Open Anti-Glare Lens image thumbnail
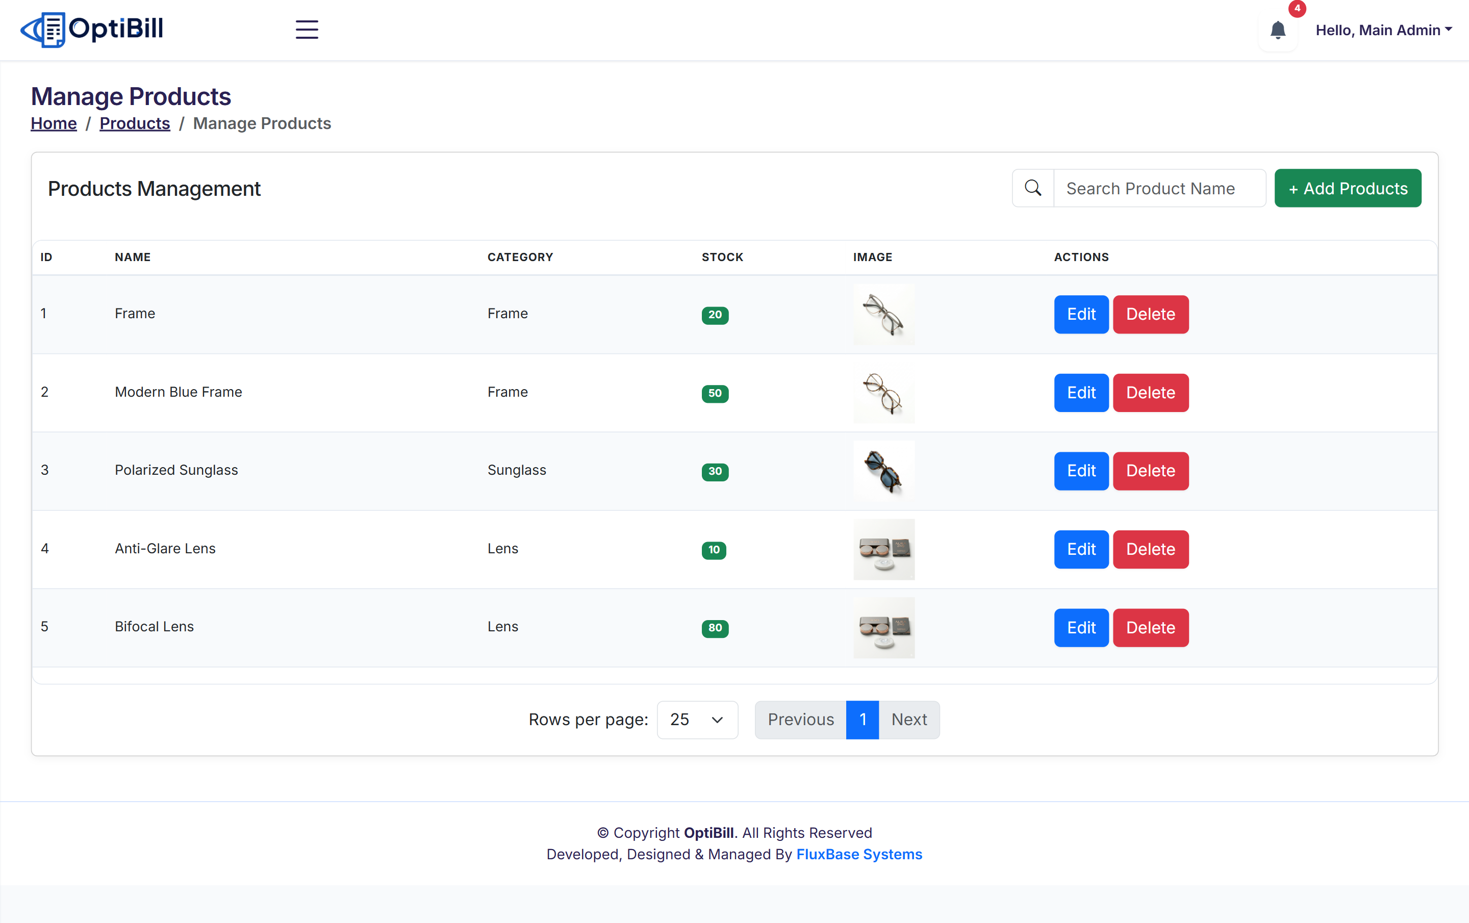This screenshot has width=1469, height=923. pyautogui.click(x=884, y=549)
